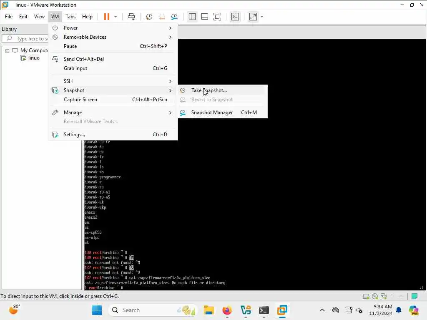Open snapshot manager from the toolbar
The height and width of the screenshot is (320, 427).
(x=174, y=17)
